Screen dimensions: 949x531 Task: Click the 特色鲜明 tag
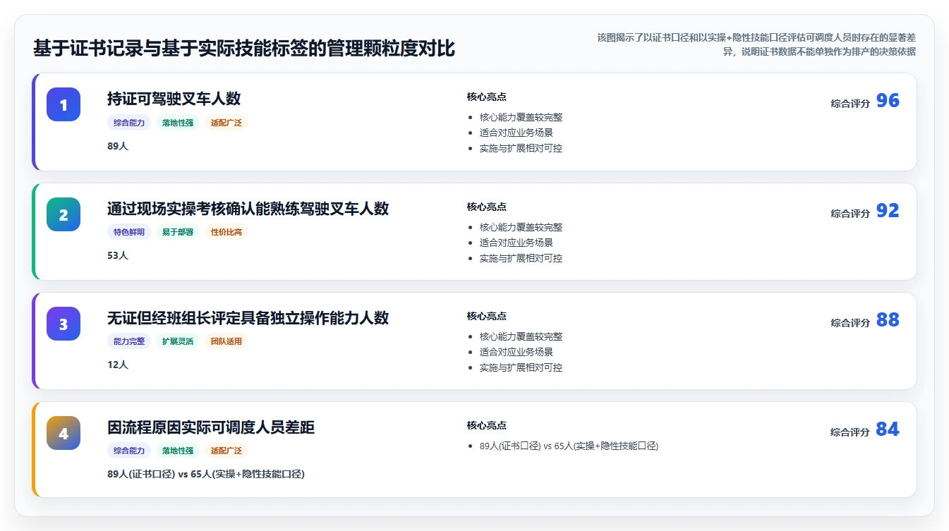pyautogui.click(x=129, y=232)
